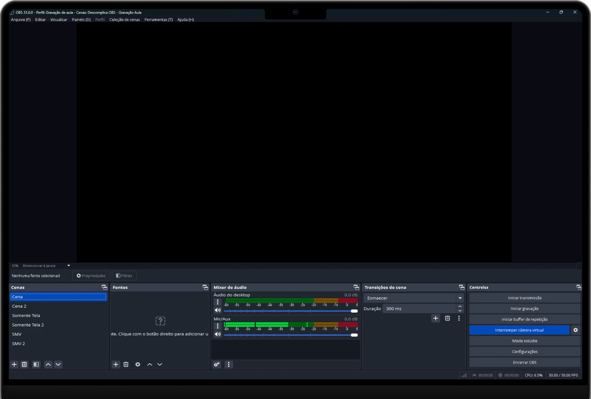Undock the Transições de cena panel
This screenshot has width=591, height=399.
coord(461,287)
